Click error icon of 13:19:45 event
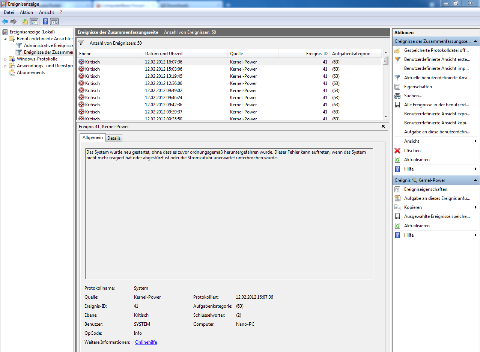The height and width of the screenshot is (352, 480). pos(81,76)
